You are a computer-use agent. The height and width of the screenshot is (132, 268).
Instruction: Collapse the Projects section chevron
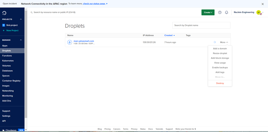21,19
